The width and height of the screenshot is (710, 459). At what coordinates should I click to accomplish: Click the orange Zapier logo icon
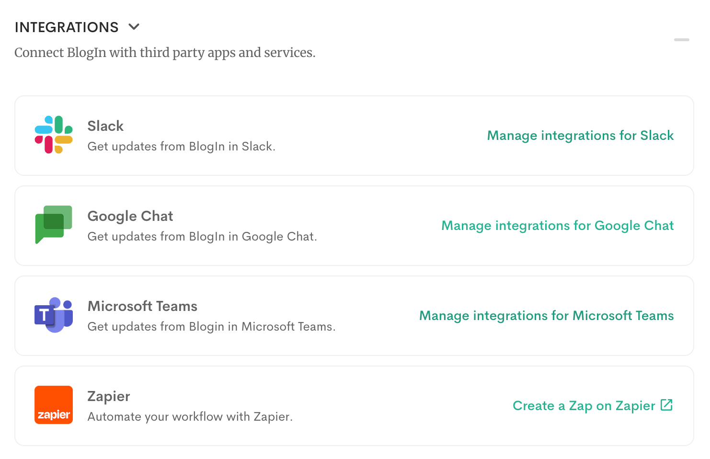(x=54, y=405)
